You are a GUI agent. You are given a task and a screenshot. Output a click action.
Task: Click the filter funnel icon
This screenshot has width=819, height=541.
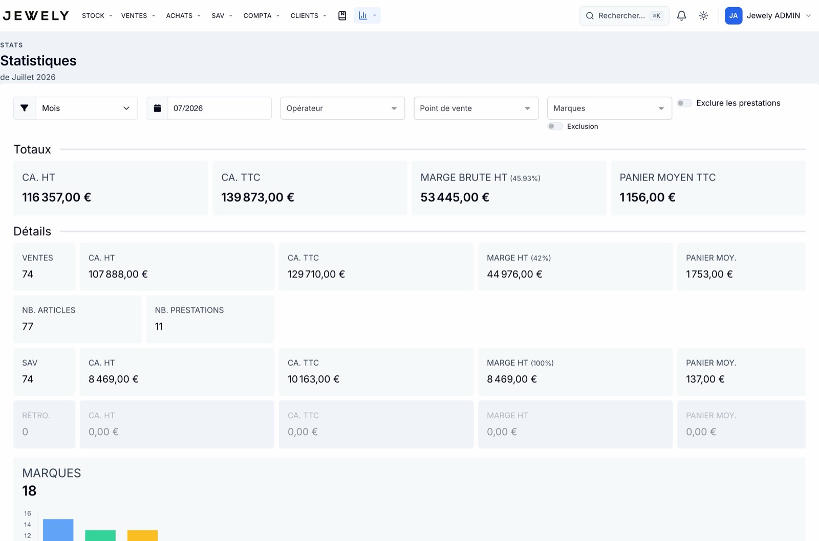[25, 108]
